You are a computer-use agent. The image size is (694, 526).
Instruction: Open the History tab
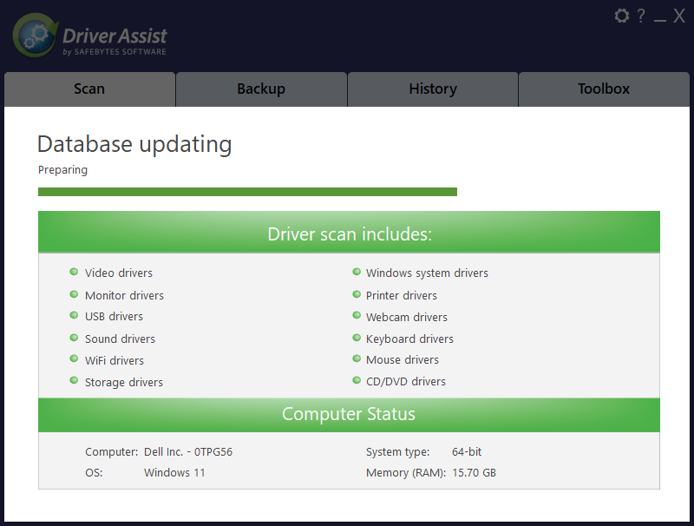(x=432, y=89)
